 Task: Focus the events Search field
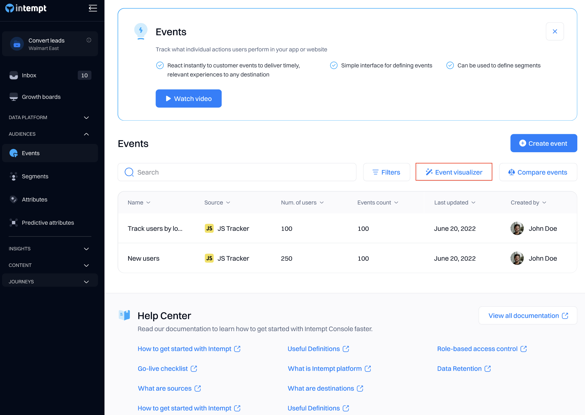pyautogui.click(x=237, y=172)
